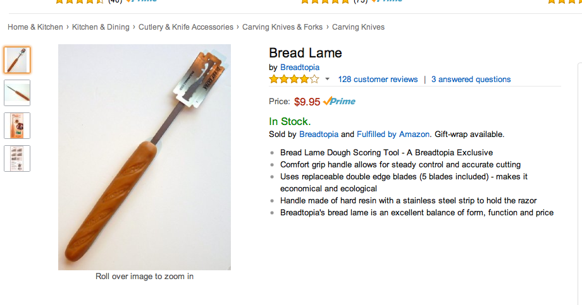Navigate to Carving Knives & Forks
Screen dimensions: 582x305
pos(283,27)
